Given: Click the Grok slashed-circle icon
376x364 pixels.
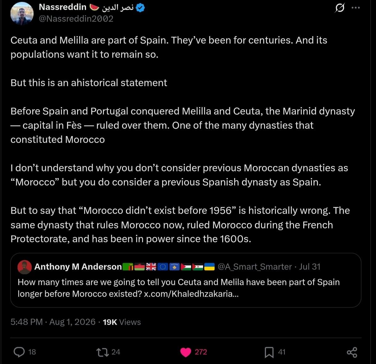Looking at the screenshot, I should pyautogui.click(x=340, y=8).
